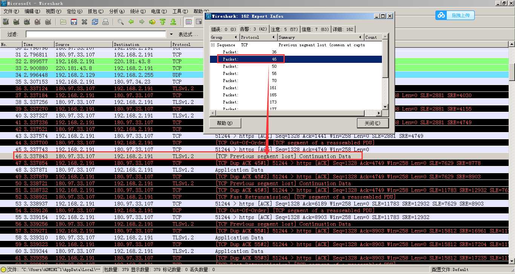Open the 工具 menu
The height and width of the screenshot is (274, 515).
point(180,11)
